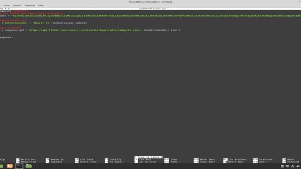This screenshot has width=301, height=169.
Task: Click the "Write Out" shortcut label
Action: (28, 160)
